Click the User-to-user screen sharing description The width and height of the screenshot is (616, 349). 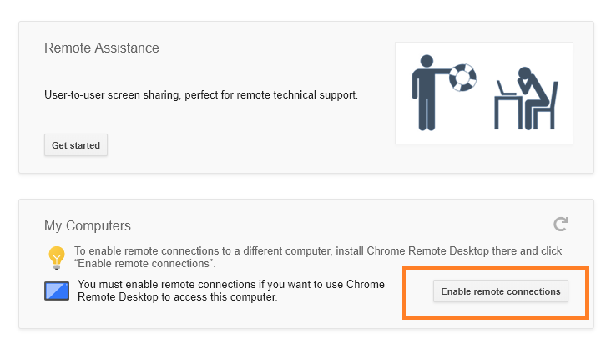(x=201, y=95)
